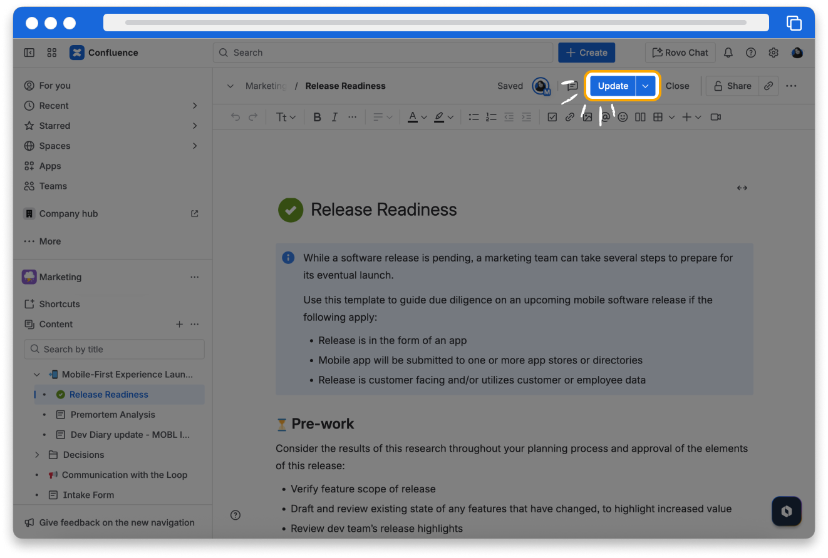Toggle page width with arrows icon
The image size is (828, 558).
click(x=742, y=188)
